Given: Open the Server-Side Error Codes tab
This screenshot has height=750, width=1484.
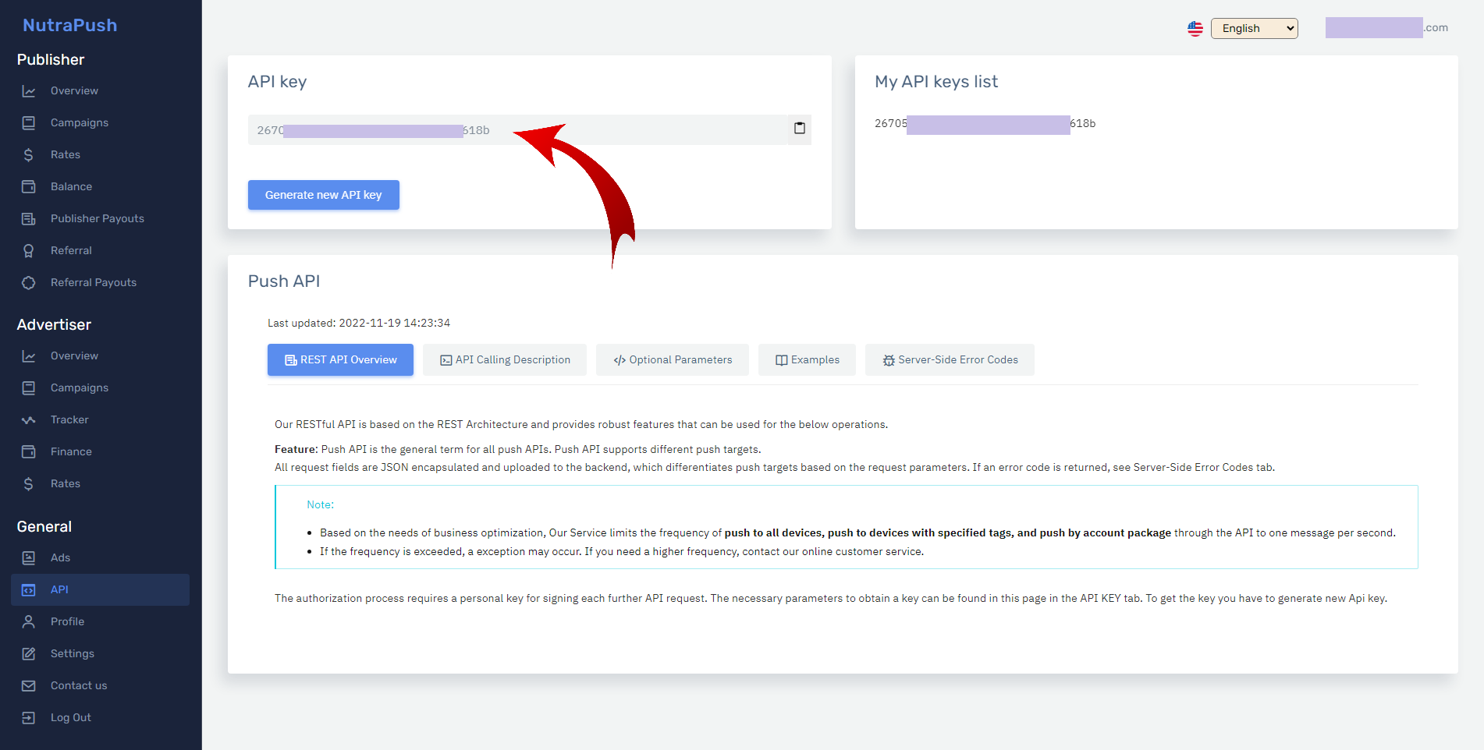Looking at the screenshot, I should click(x=950, y=359).
